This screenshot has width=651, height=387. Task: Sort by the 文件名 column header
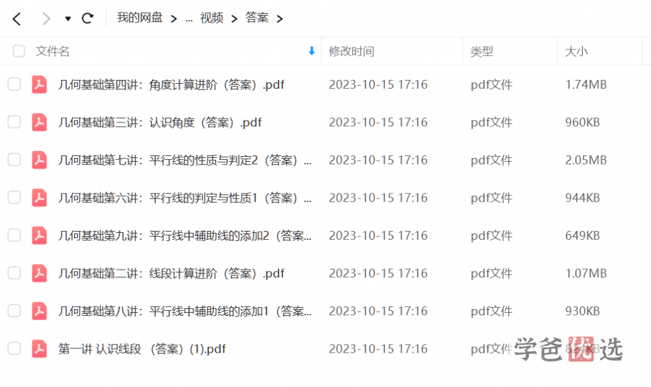click(52, 51)
